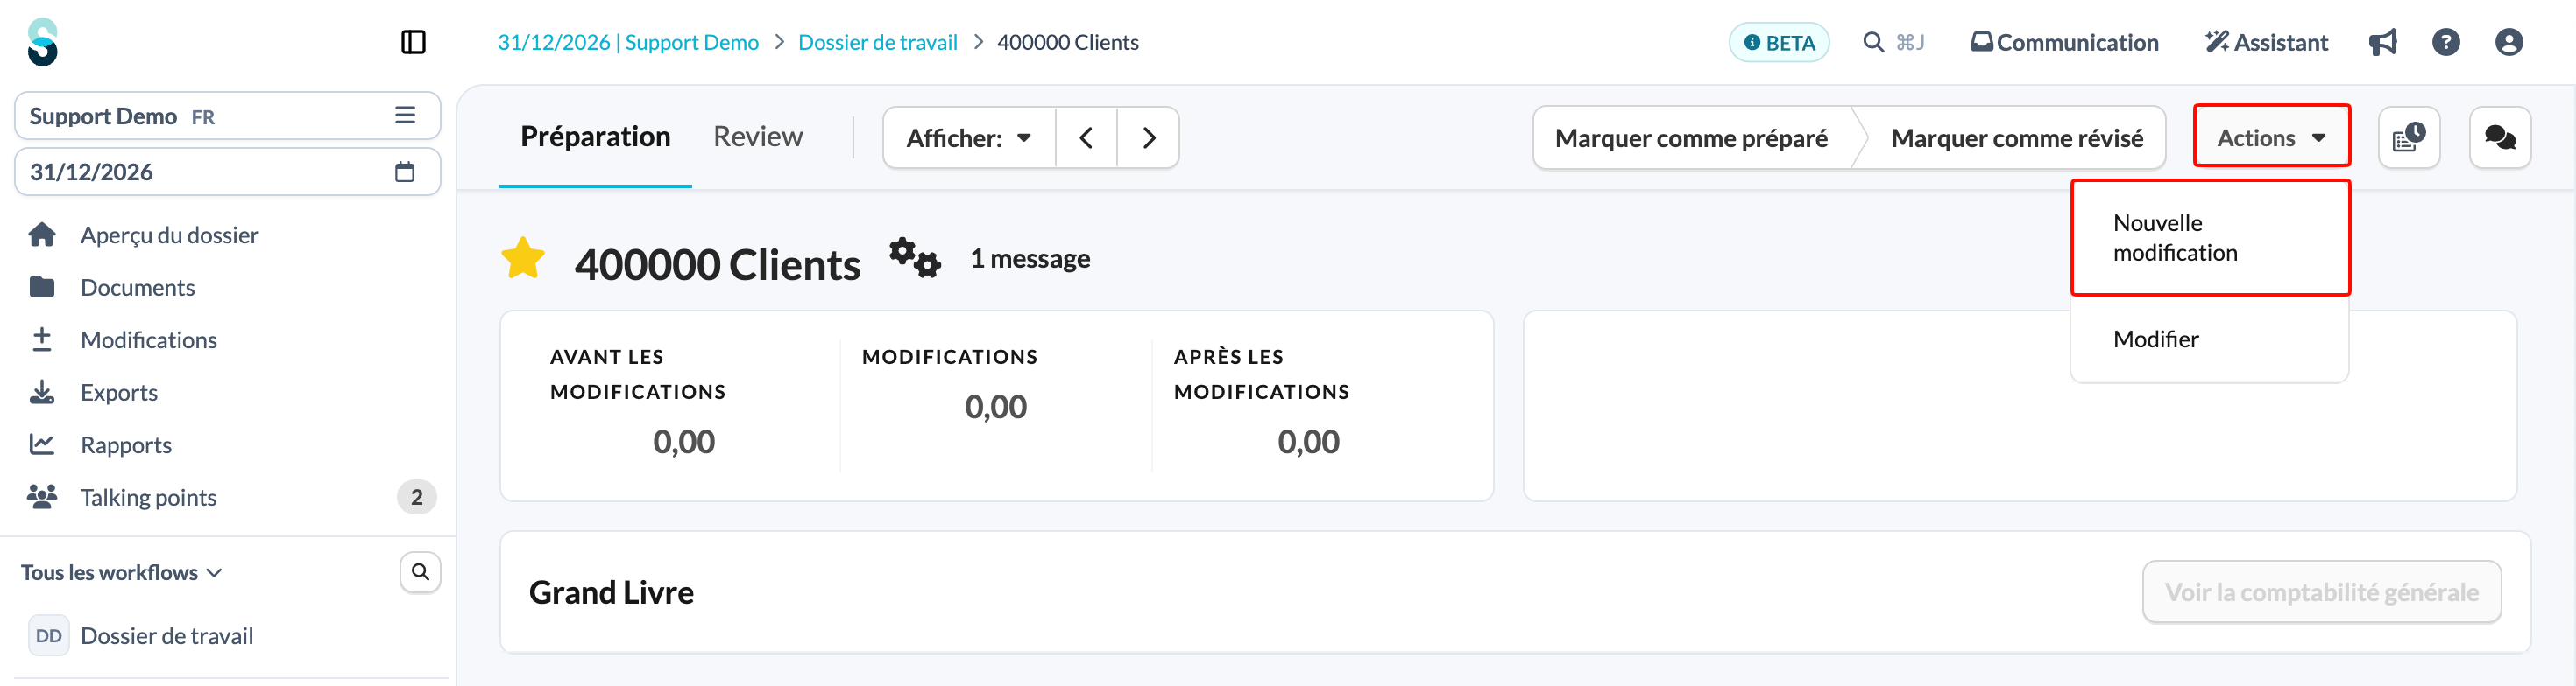This screenshot has height=686, width=2576.
Task: Open the search magnifier in top bar
Action: 1873,42
